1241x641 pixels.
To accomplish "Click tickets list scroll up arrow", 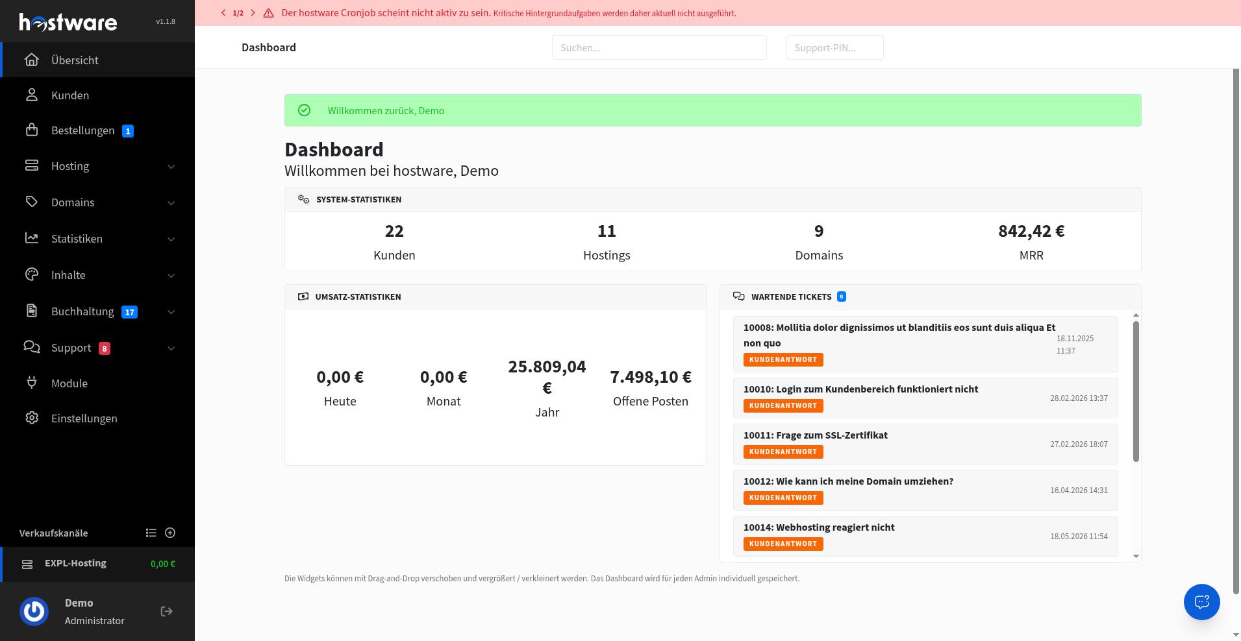I will coord(1136,315).
